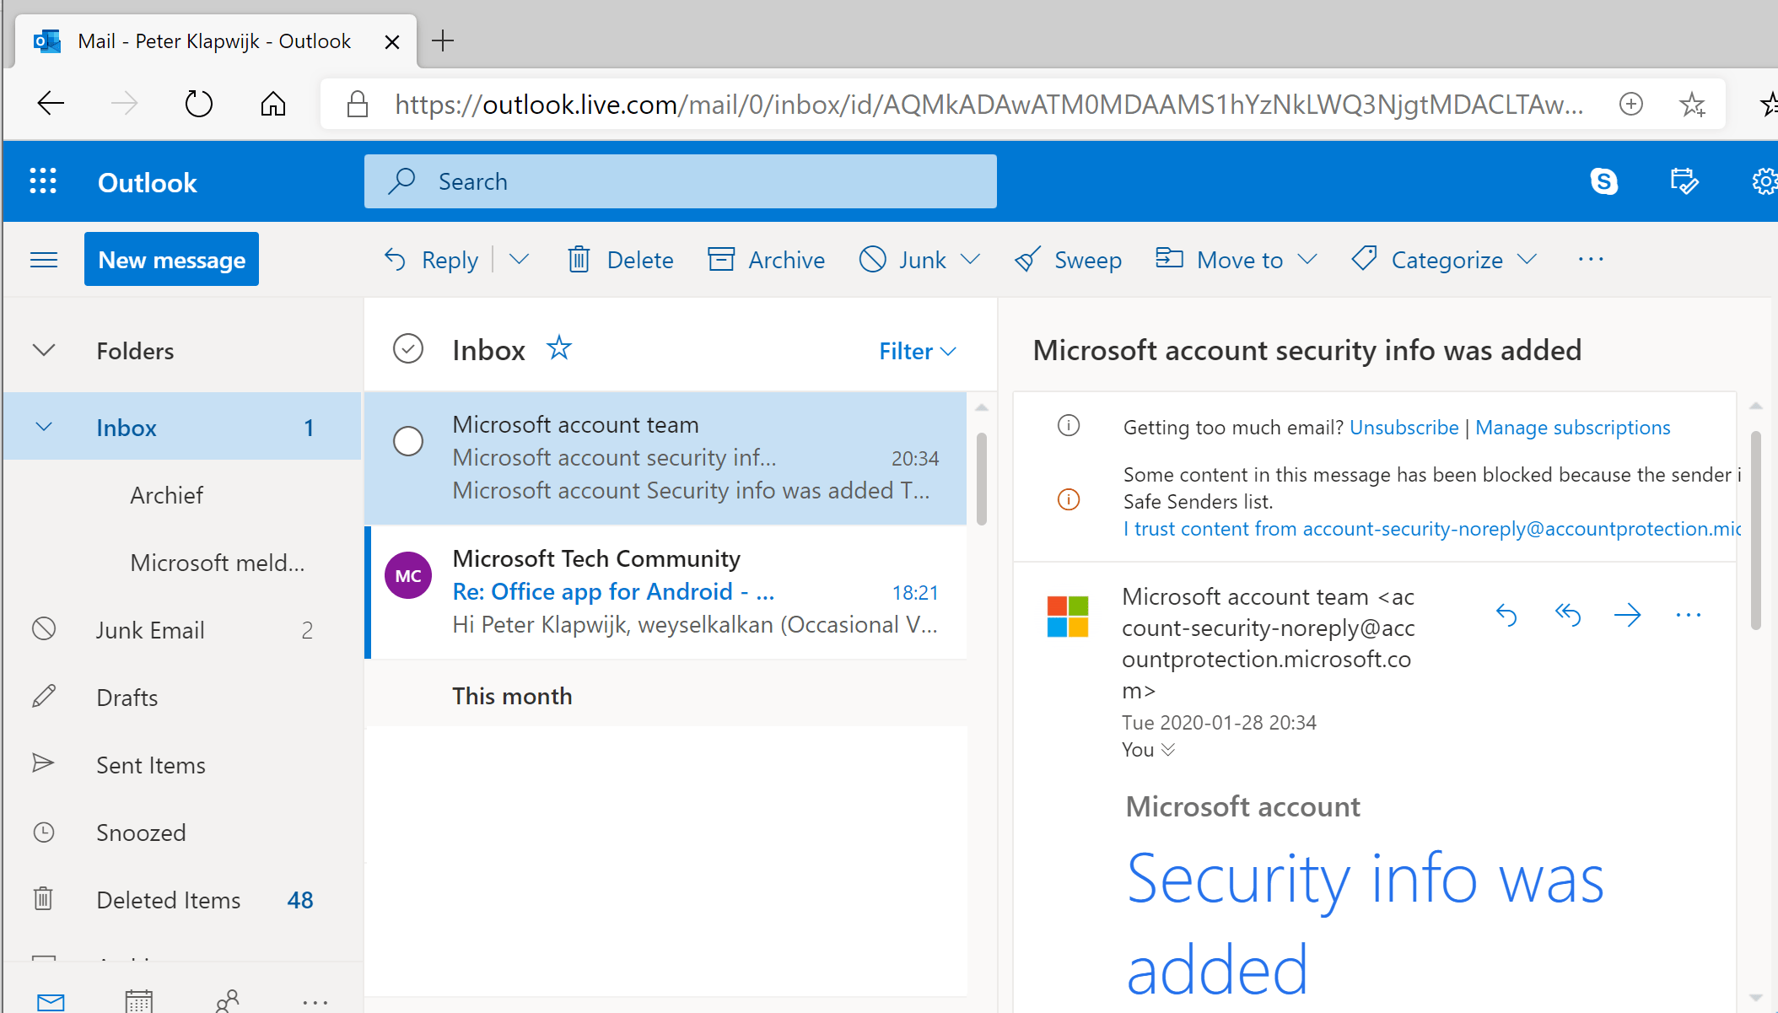Viewport: 1778px width, 1013px height.
Task: Open Calendar icon in bottom navigation
Action: [x=138, y=1001]
